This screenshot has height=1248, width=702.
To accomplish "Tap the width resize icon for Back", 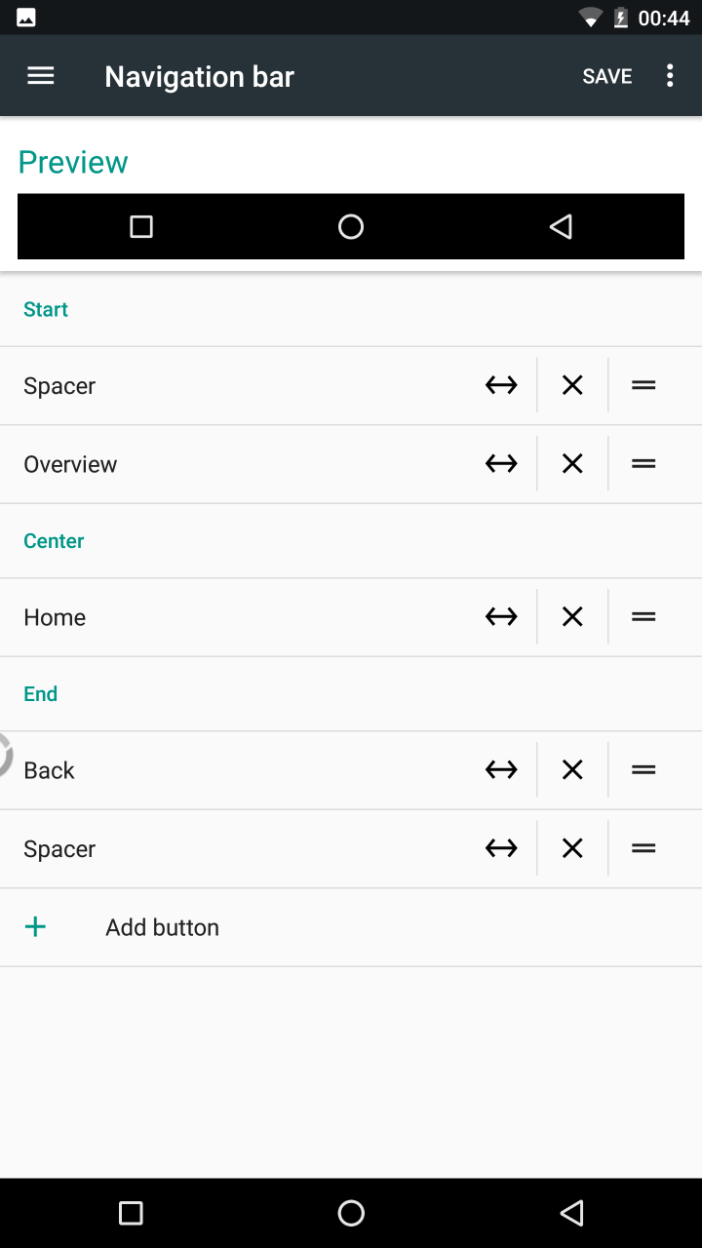I will [501, 770].
